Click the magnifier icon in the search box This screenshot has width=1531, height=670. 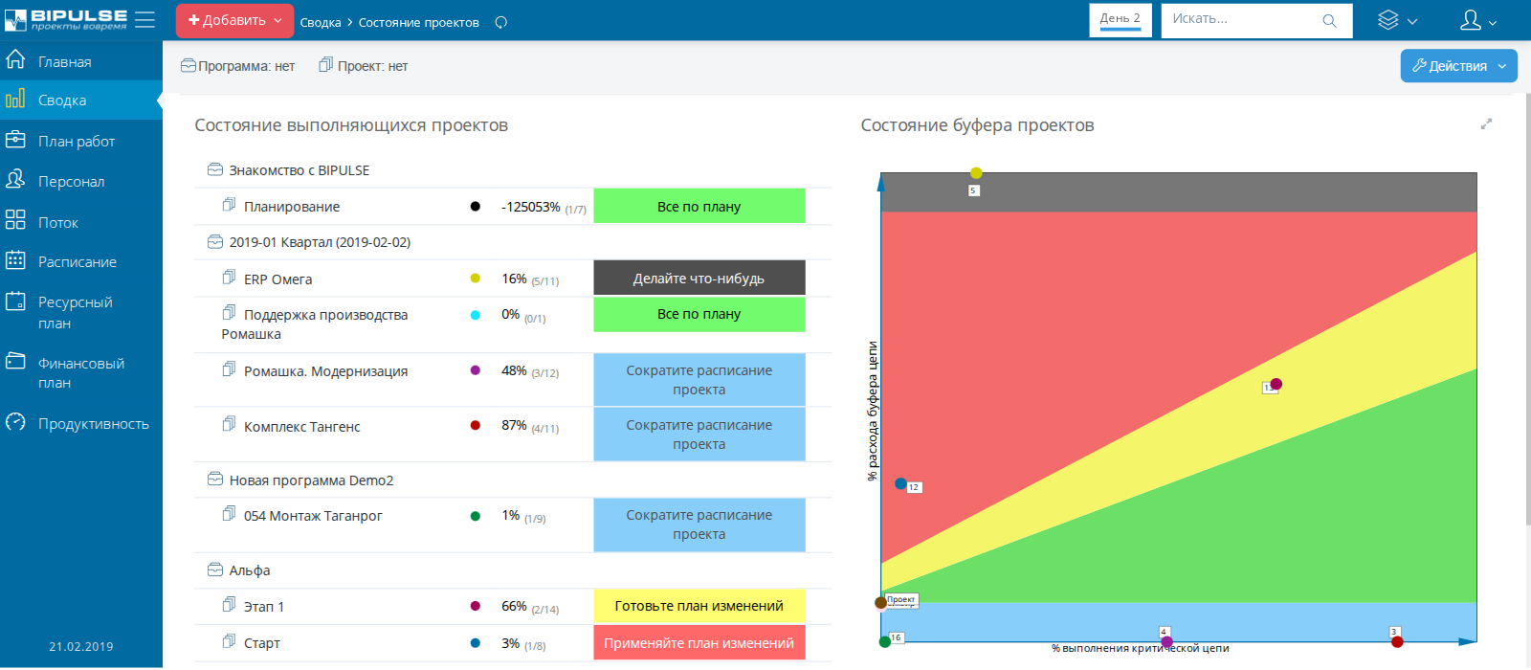(1329, 21)
